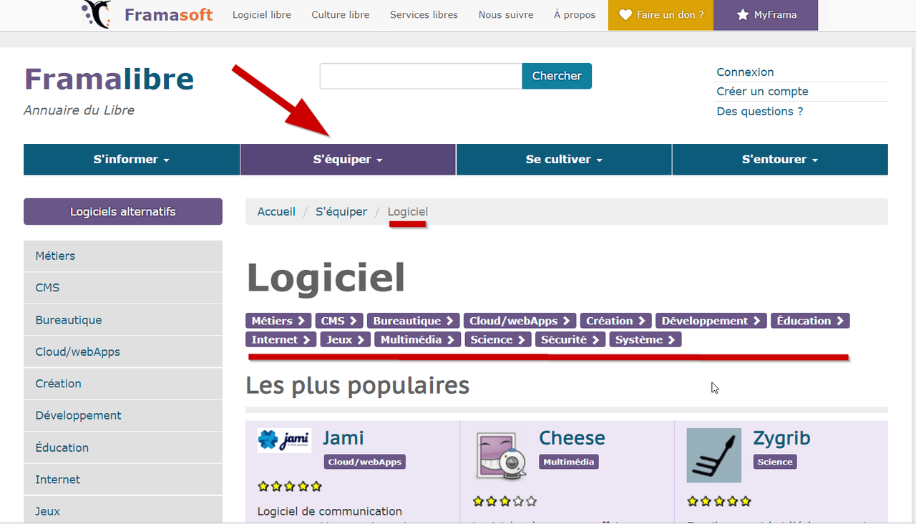Open the Zygrib software title link
Viewport: 916px width, 524px height.
coord(781,438)
